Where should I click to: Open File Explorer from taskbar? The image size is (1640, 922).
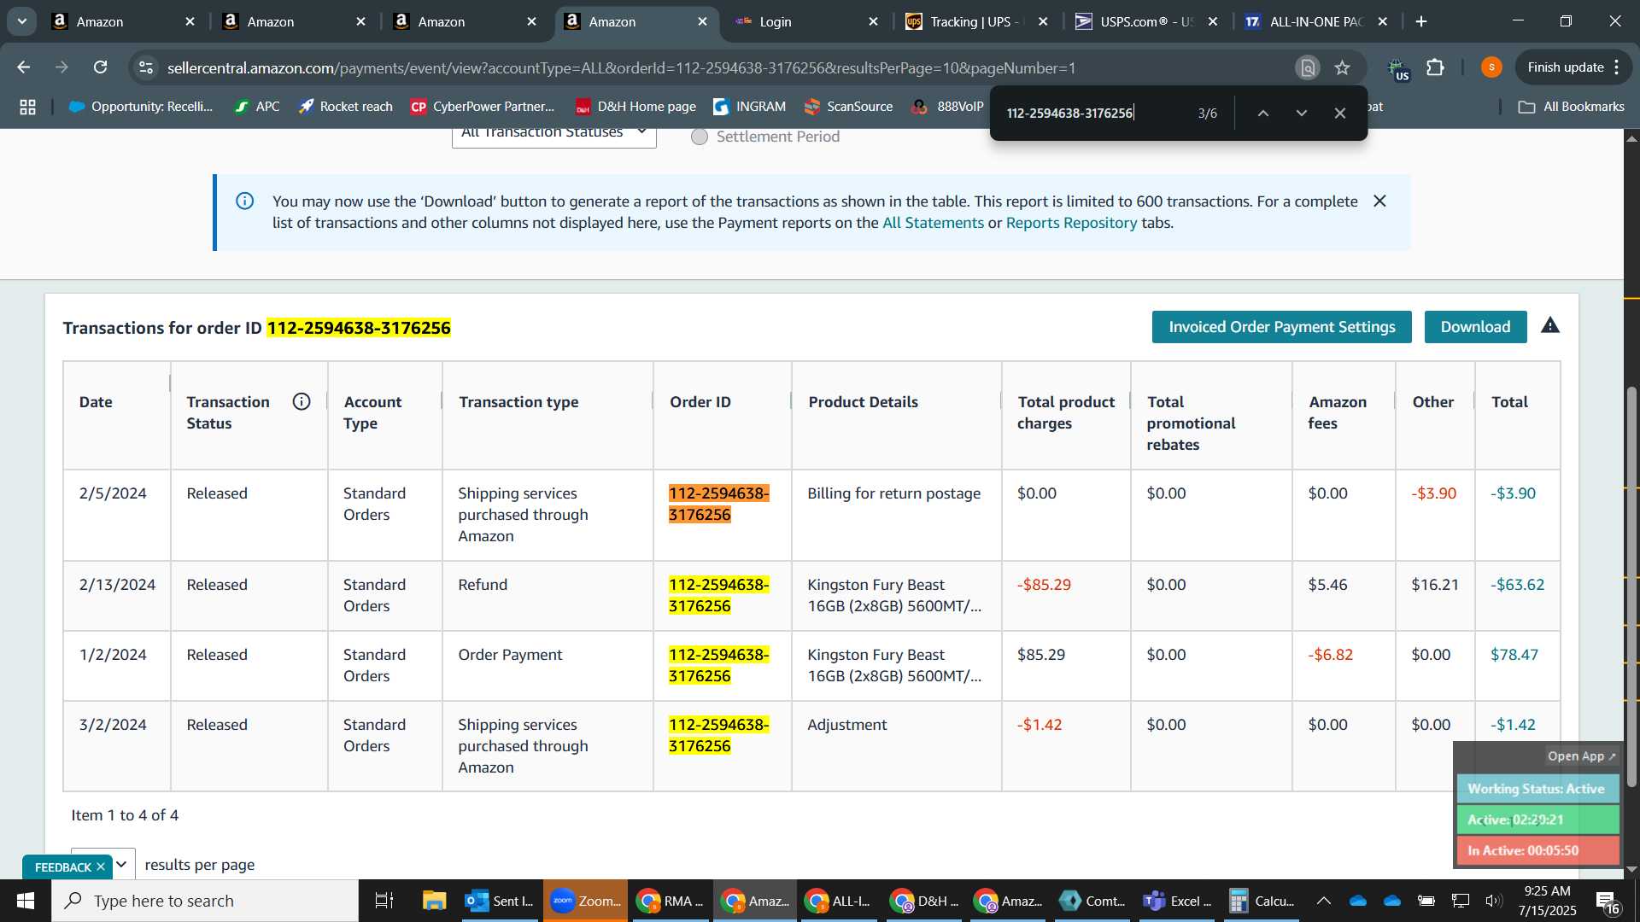[434, 901]
